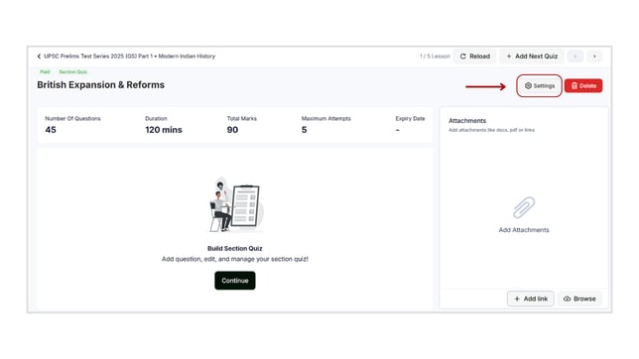The width and height of the screenshot is (639, 359).
Task: Click the 1 / 5 Lesson indicator
Action: click(x=435, y=57)
